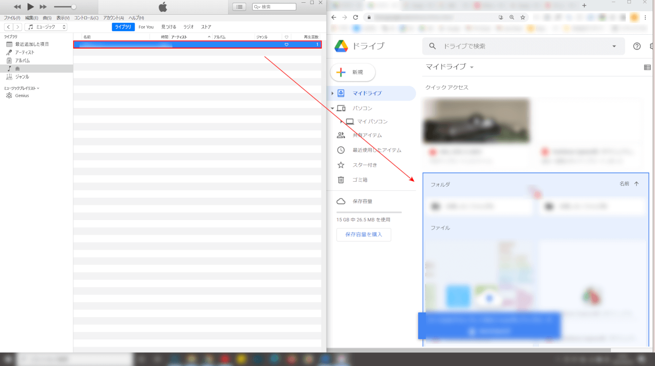Viewport: 655px width, 366px height.
Task: Expand マイ パソコン tree node
Action: pyautogui.click(x=341, y=122)
